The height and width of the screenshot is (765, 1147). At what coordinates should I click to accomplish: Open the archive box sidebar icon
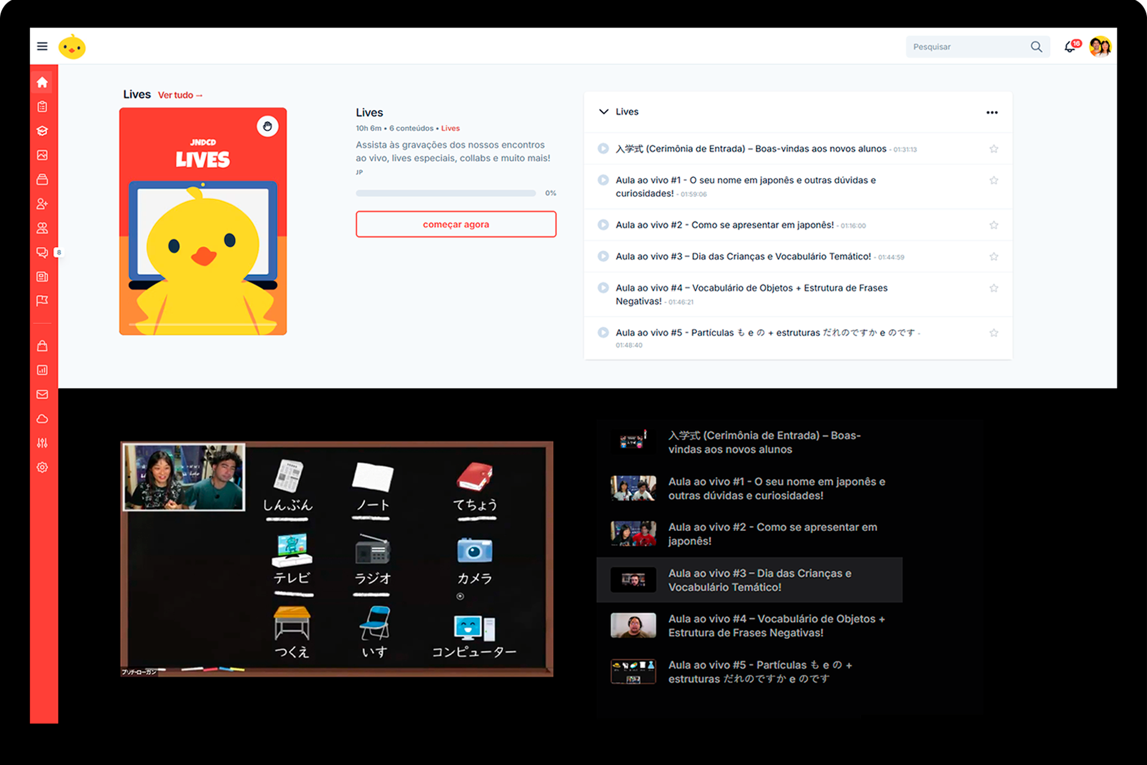[x=42, y=179]
